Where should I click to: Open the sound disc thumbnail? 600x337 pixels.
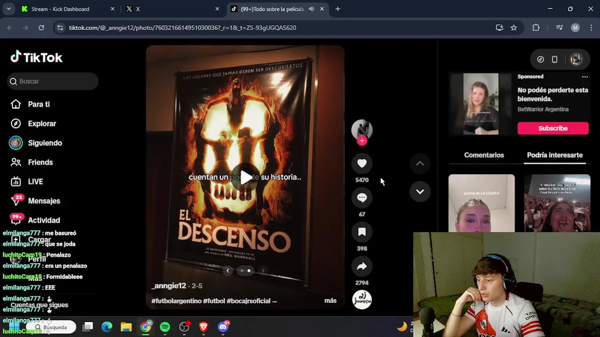tap(362, 300)
